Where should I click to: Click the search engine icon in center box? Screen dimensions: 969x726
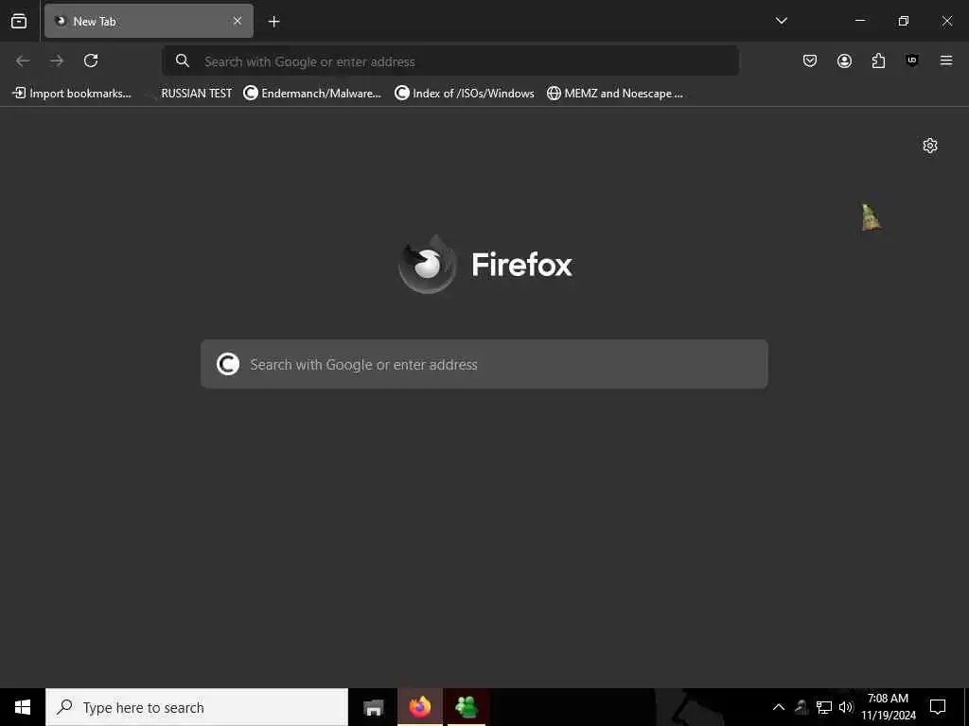228,364
